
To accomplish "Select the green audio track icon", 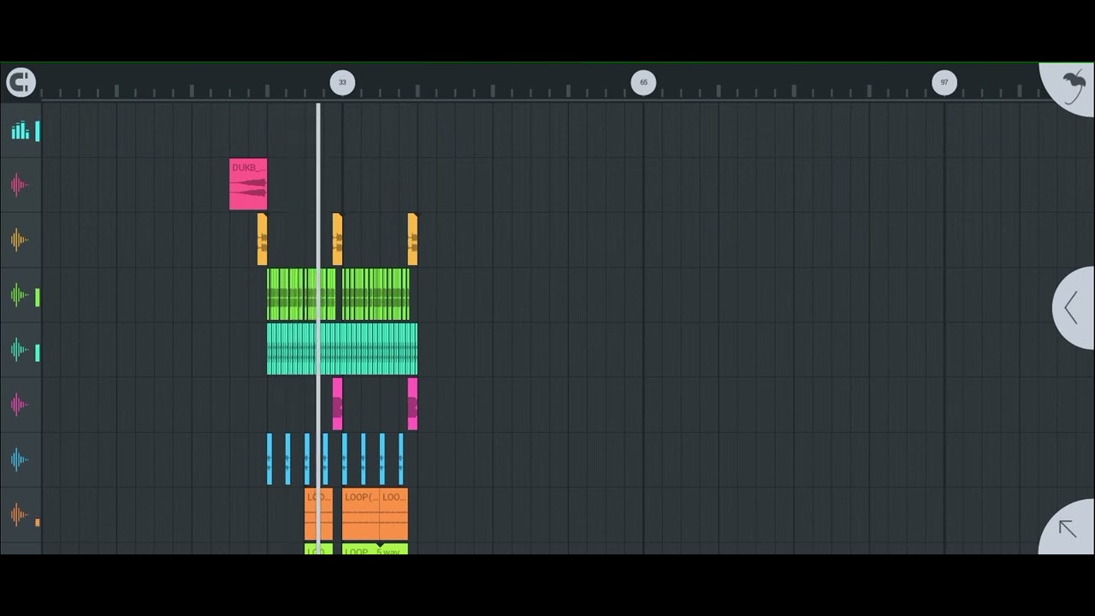I will pos(20,295).
